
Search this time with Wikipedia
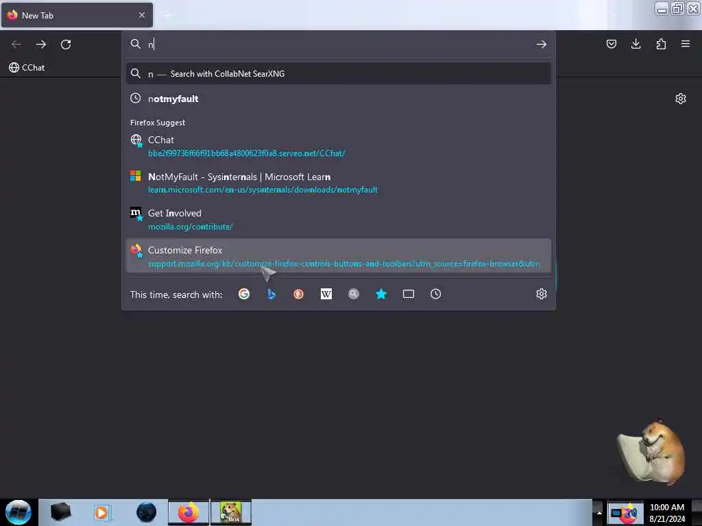click(326, 294)
